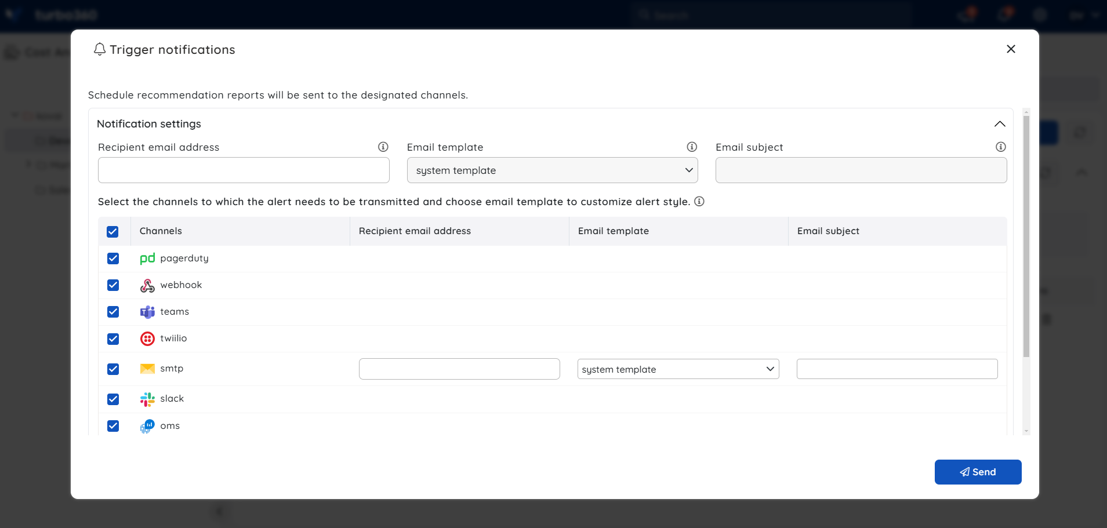Click info icon beside Recipient email address
The image size is (1107, 528).
[383, 147]
